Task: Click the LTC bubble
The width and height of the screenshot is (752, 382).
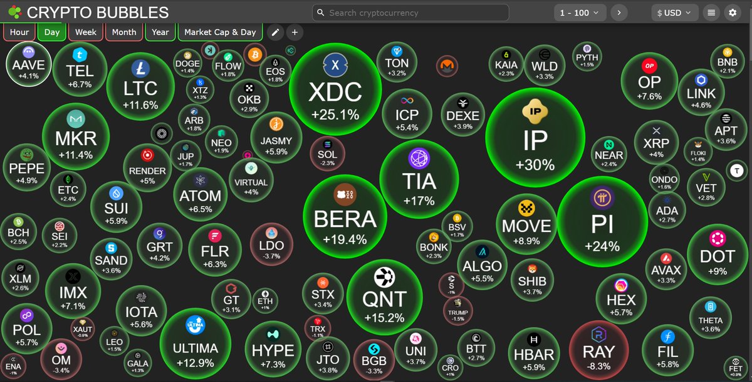Action: (x=140, y=86)
